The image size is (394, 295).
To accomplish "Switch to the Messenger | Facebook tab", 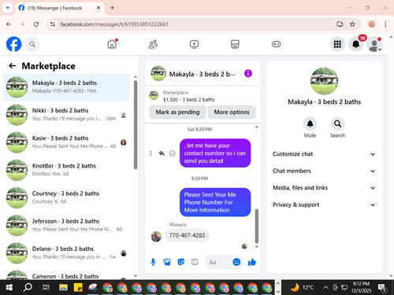I will 60,8.
